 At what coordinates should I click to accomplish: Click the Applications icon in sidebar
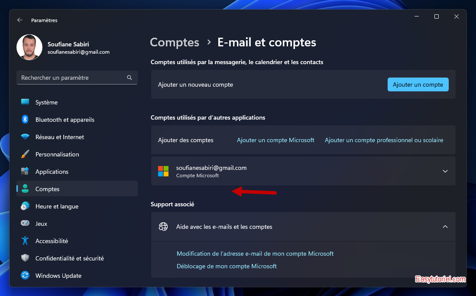[25, 171]
